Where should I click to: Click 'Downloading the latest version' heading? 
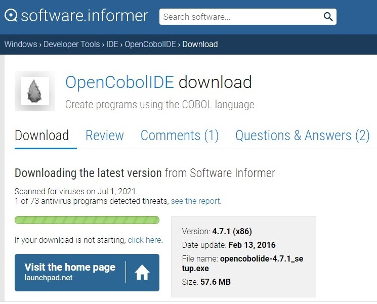(x=88, y=173)
